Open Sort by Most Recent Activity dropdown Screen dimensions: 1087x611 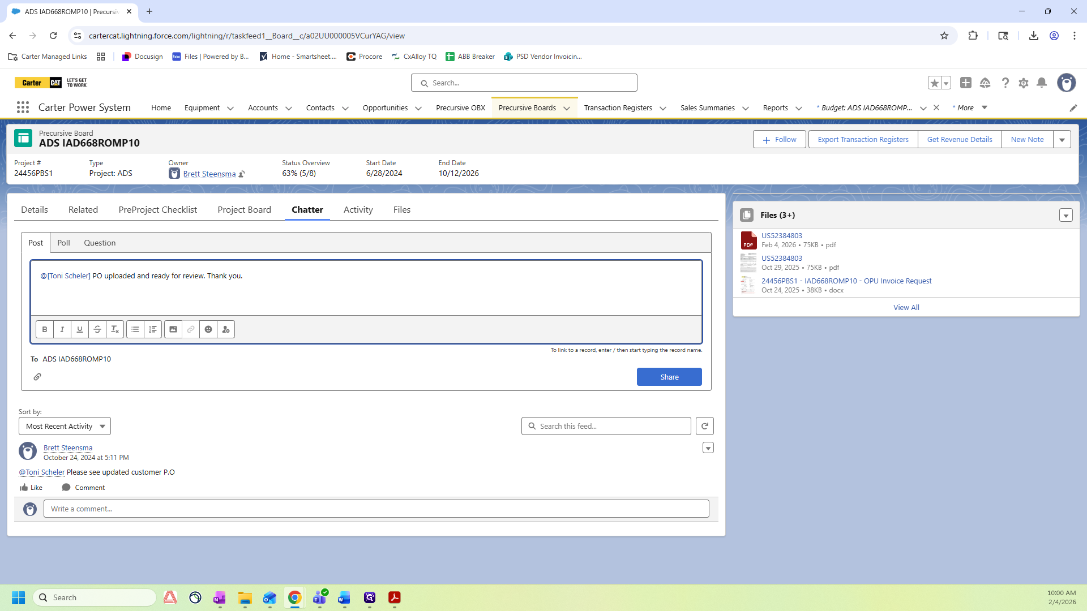coord(65,426)
